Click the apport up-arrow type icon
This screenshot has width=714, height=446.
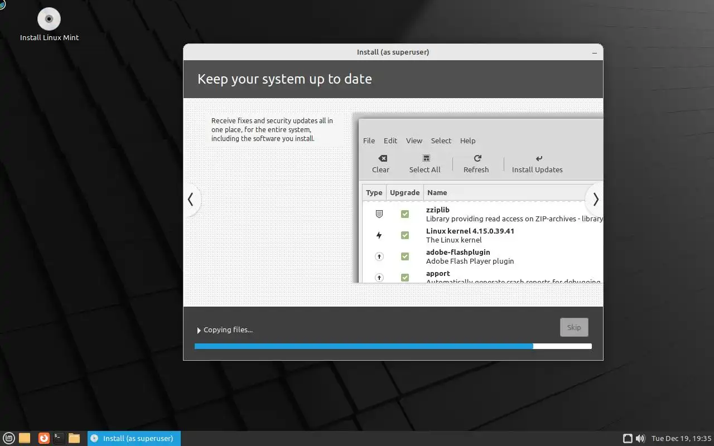[x=379, y=277]
